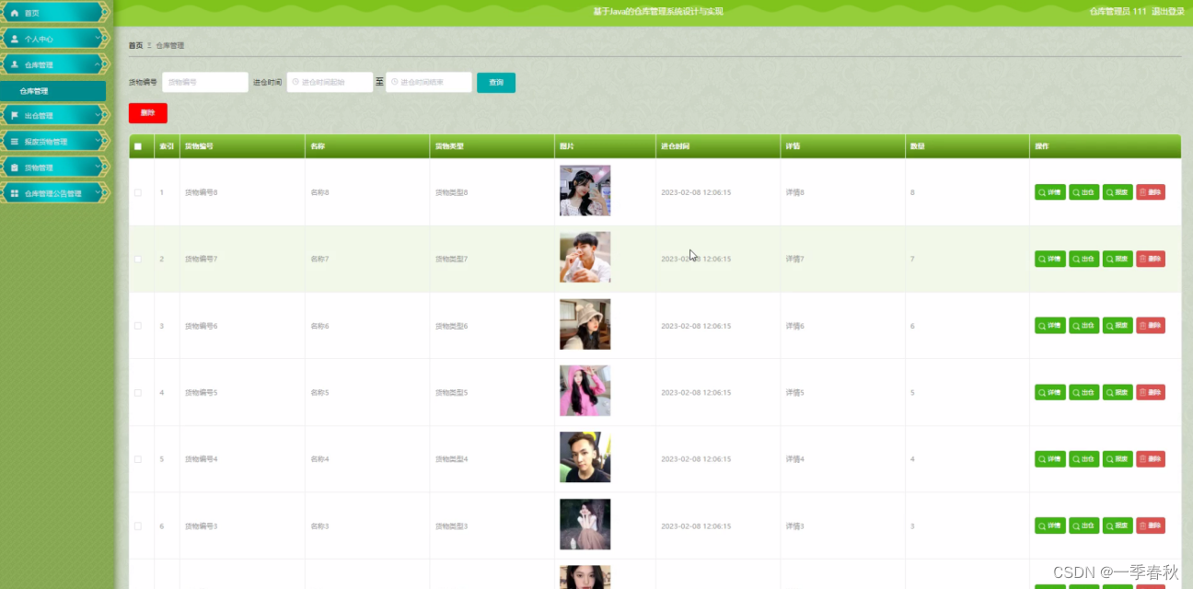
Task: Open the picture thumbnail in row 货物编号3
Action: [585, 524]
